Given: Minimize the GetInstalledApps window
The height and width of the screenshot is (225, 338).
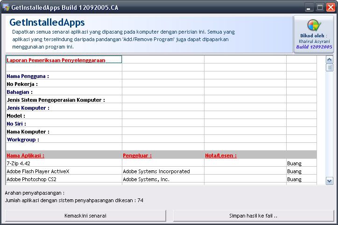Looking at the screenshot, I should 309,7.
